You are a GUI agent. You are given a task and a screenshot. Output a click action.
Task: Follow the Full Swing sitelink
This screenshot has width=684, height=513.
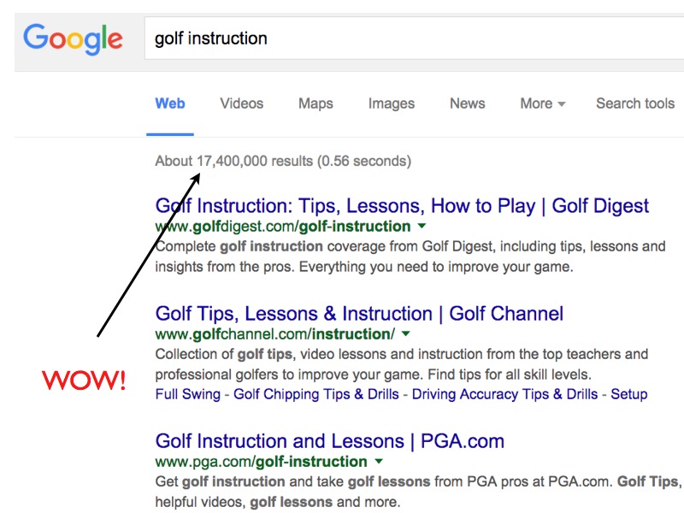[187, 394]
